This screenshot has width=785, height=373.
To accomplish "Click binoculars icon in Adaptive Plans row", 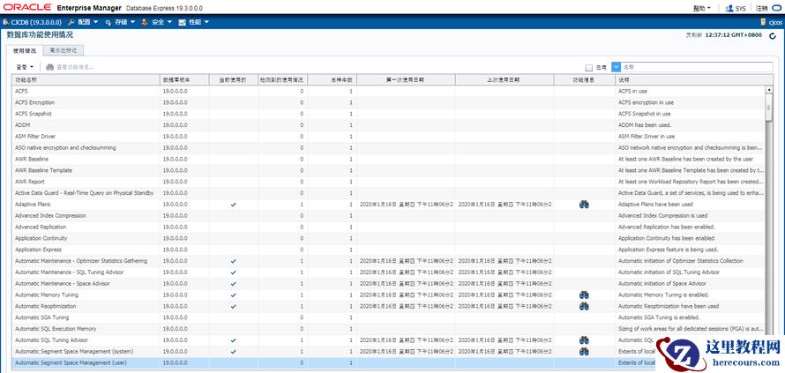I will point(584,204).
